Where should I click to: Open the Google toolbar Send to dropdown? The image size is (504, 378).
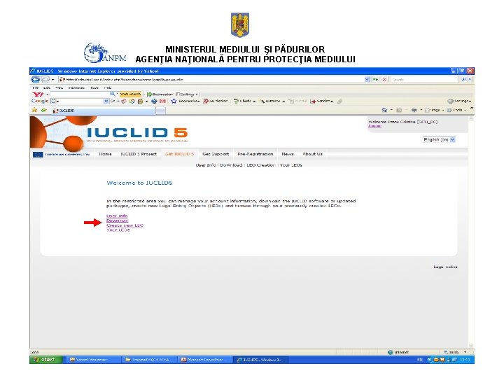[321, 101]
